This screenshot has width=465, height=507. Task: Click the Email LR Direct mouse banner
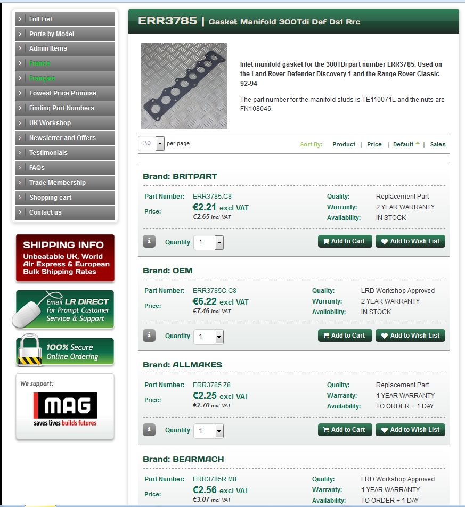pos(65,309)
